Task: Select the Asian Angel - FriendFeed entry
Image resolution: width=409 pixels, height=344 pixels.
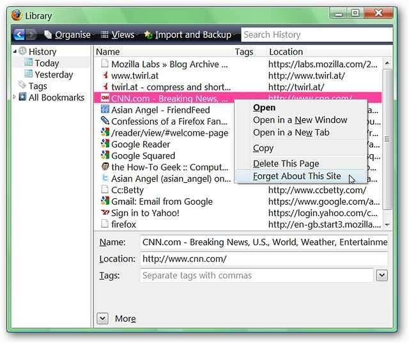Action: [160, 110]
